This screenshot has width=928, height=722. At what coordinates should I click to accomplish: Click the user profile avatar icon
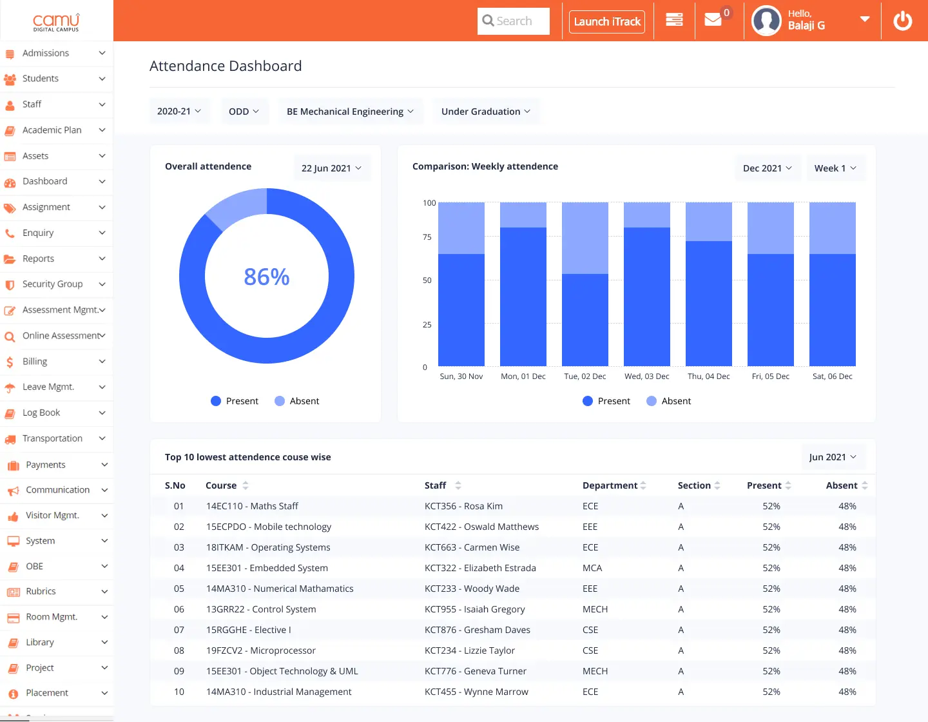coord(766,21)
